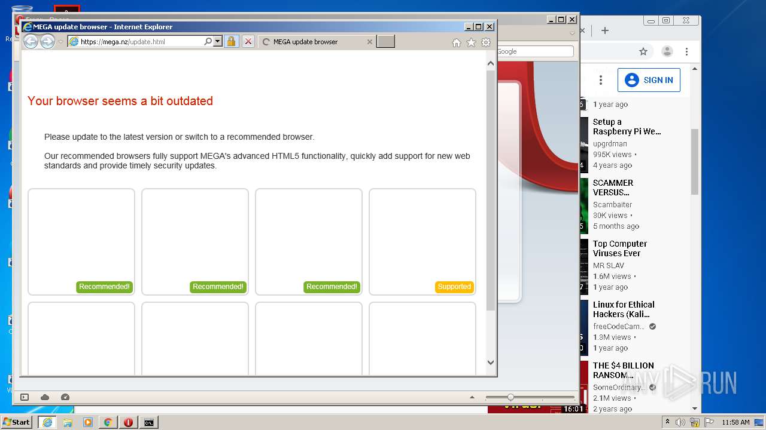Click the "4 years ago" text
766x430 pixels.
612,165
